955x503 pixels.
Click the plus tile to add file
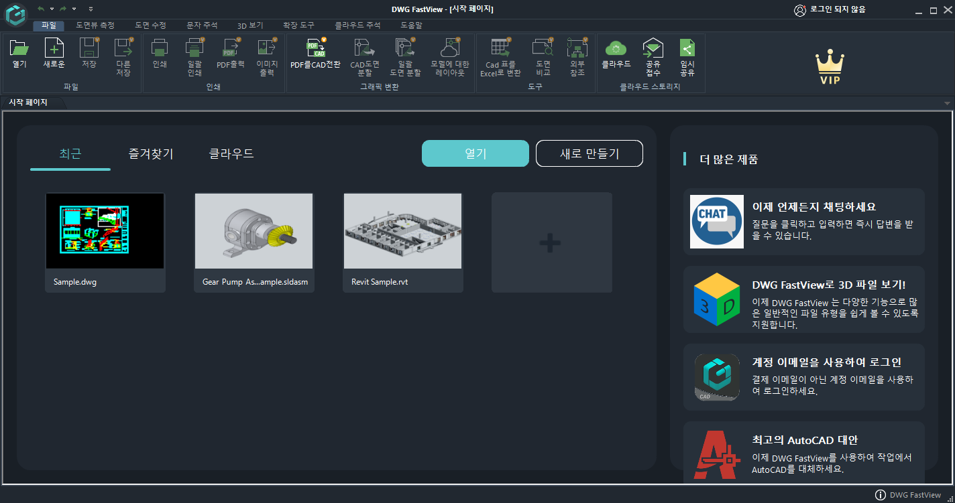[x=551, y=242]
